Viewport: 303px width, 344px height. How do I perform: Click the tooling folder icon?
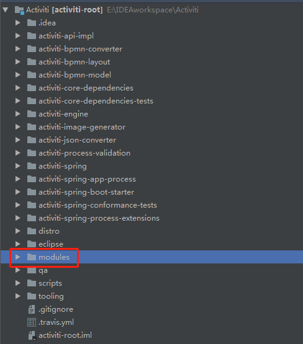point(32,296)
